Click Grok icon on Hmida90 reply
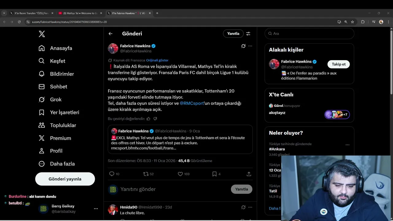This screenshot has width=393, height=221. click(x=243, y=207)
